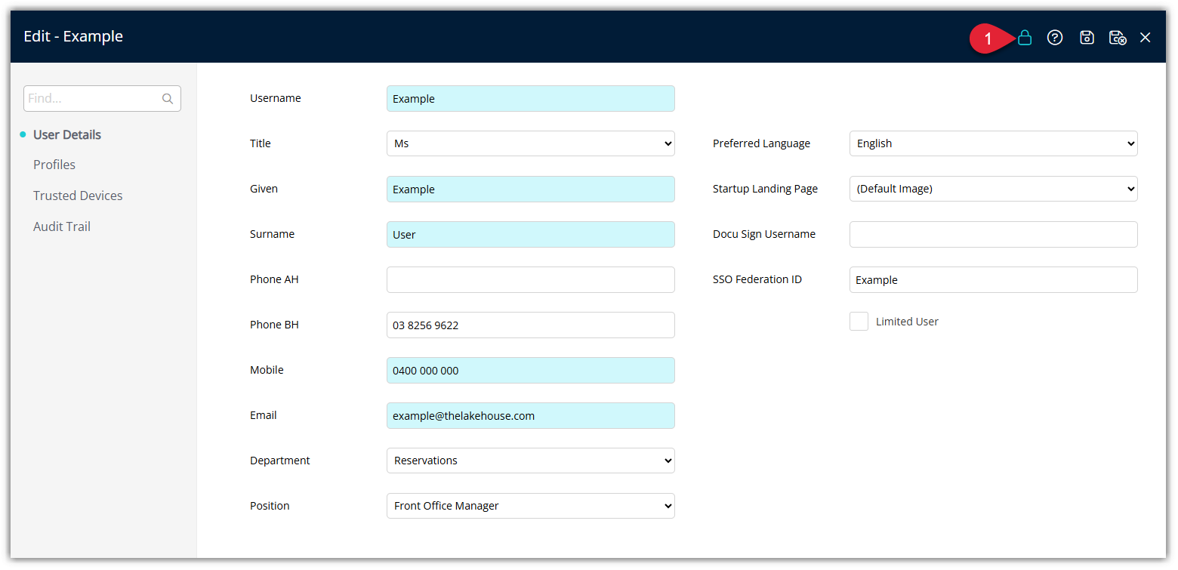Click the Mobile number field
The width and height of the screenshot is (1178, 570).
531,370
